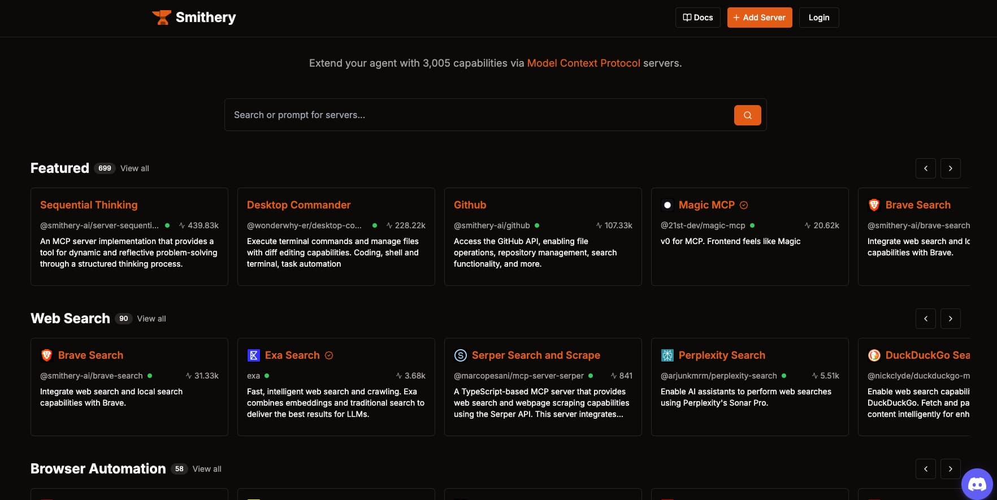Viewport: 997px width, 500px height.
Task: Click the Browser Automation section heading
Action: pos(98,469)
